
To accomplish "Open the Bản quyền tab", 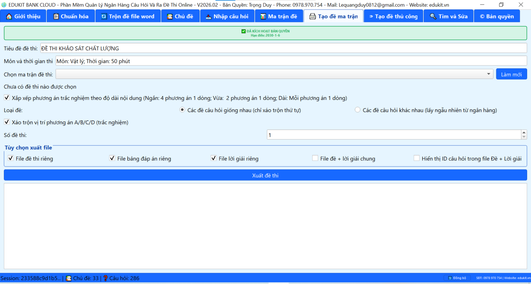I will tap(497, 17).
